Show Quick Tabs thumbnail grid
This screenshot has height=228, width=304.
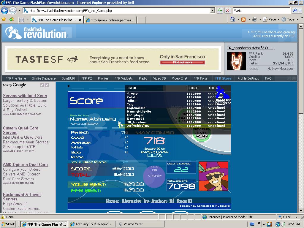pos(21,20)
